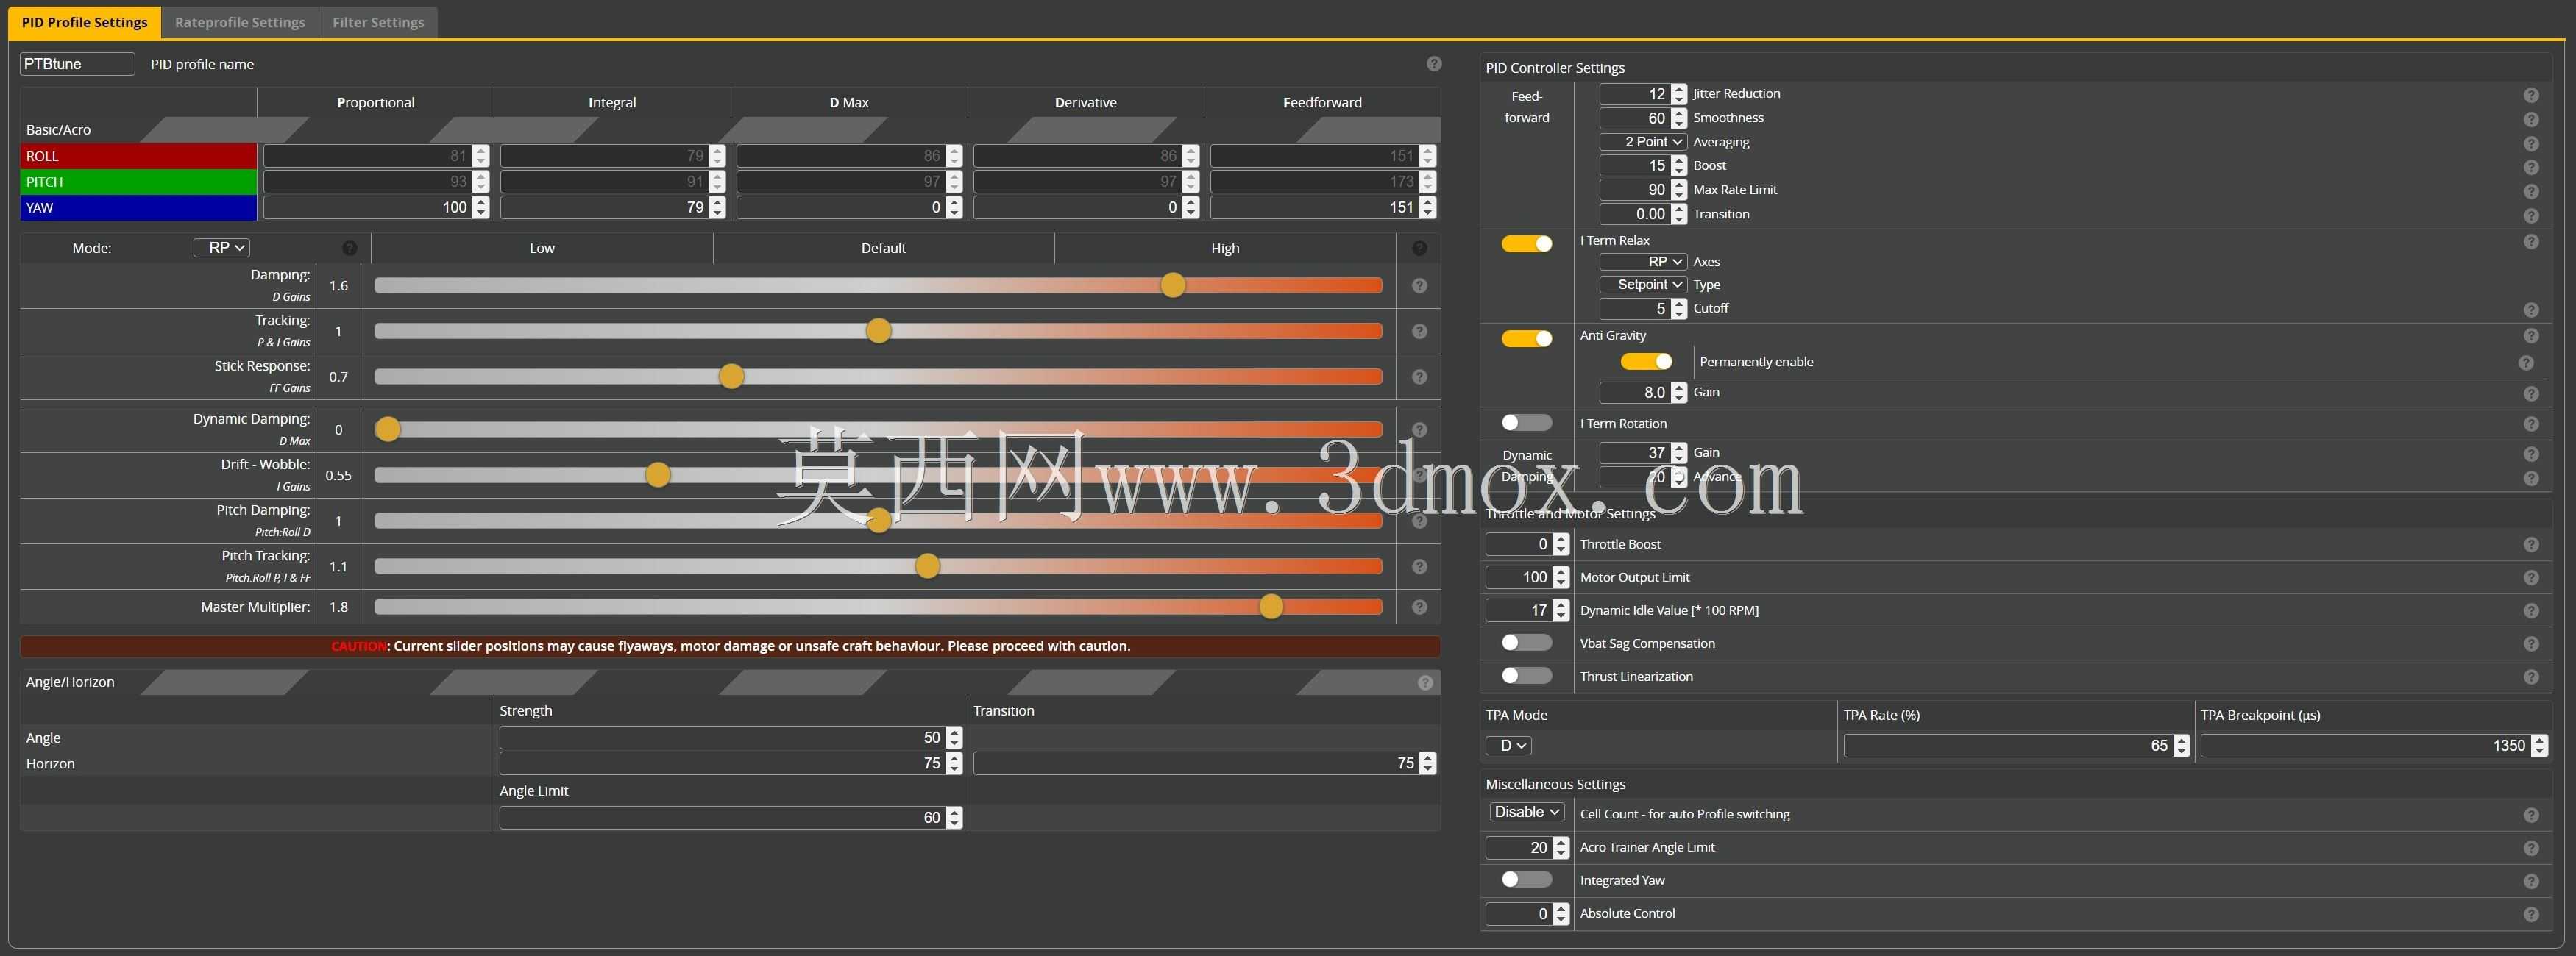Show help for Dynamic Idle Value

click(2531, 610)
